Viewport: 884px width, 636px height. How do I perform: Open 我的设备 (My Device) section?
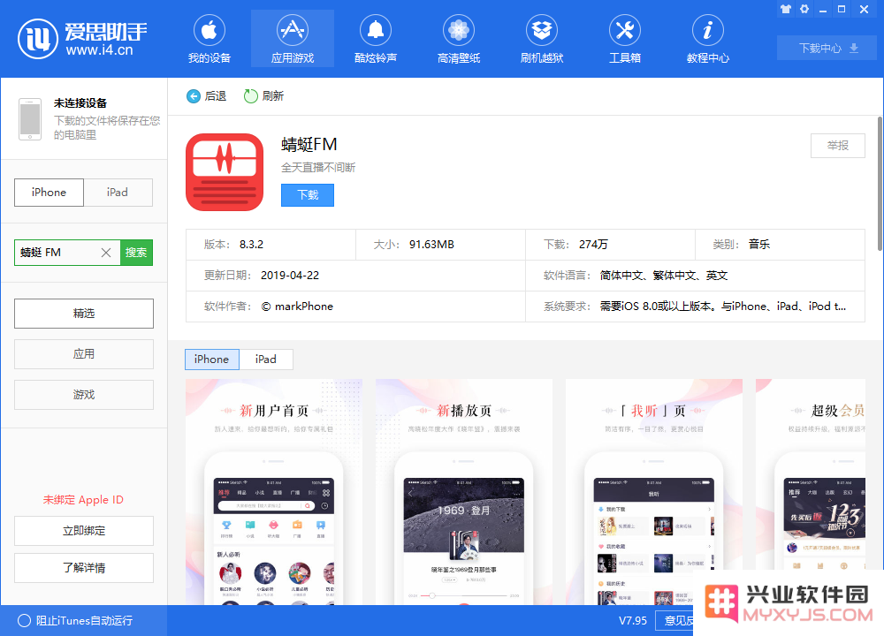point(210,38)
